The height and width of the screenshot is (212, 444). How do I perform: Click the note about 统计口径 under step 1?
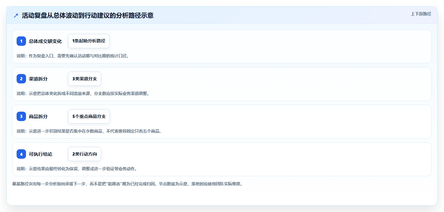point(73,56)
